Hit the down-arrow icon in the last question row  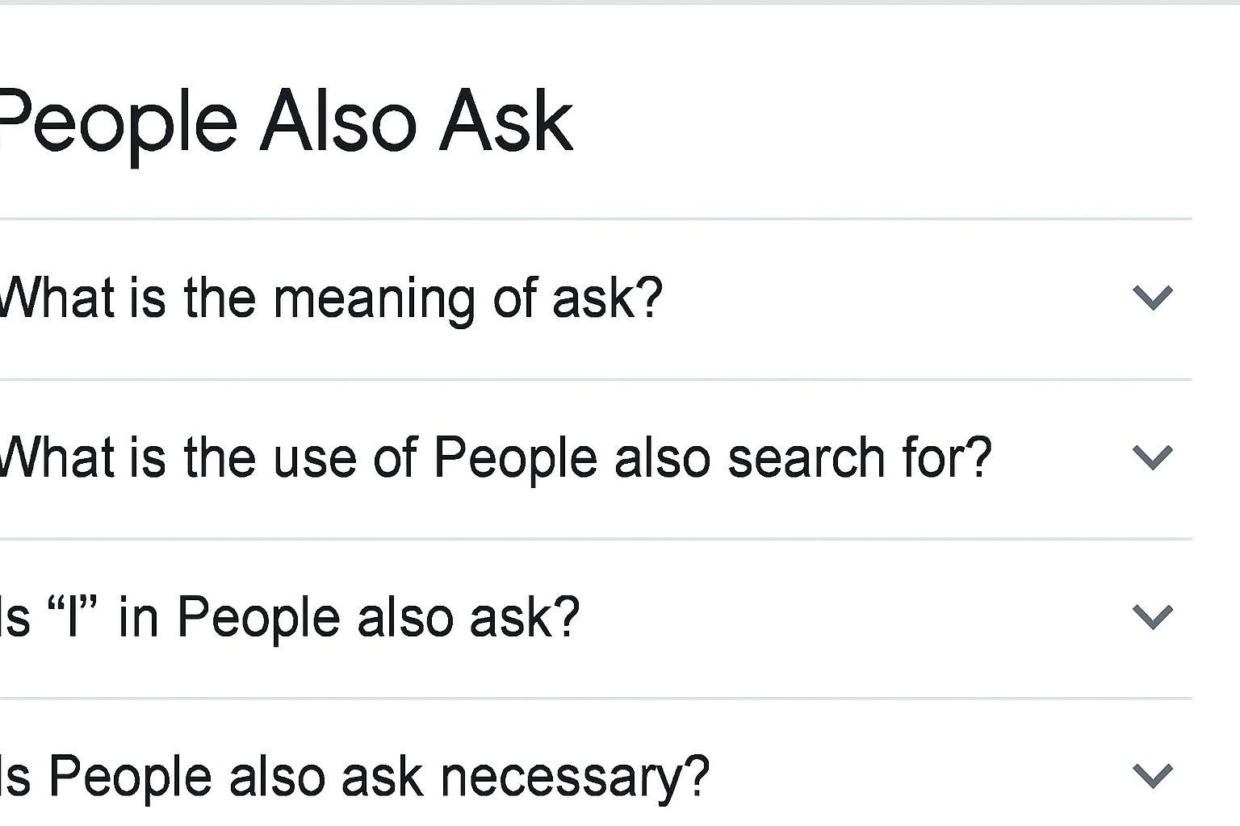point(1152,776)
